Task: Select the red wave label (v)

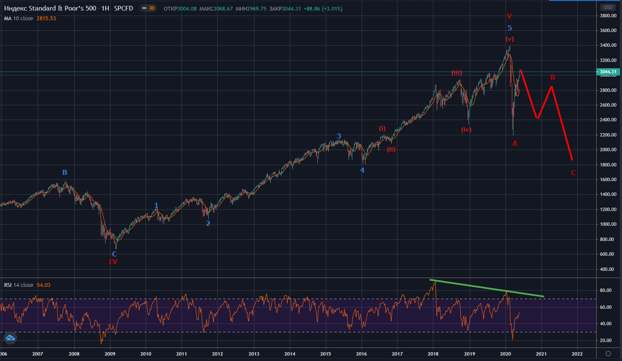Action: [x=510, y=39]
